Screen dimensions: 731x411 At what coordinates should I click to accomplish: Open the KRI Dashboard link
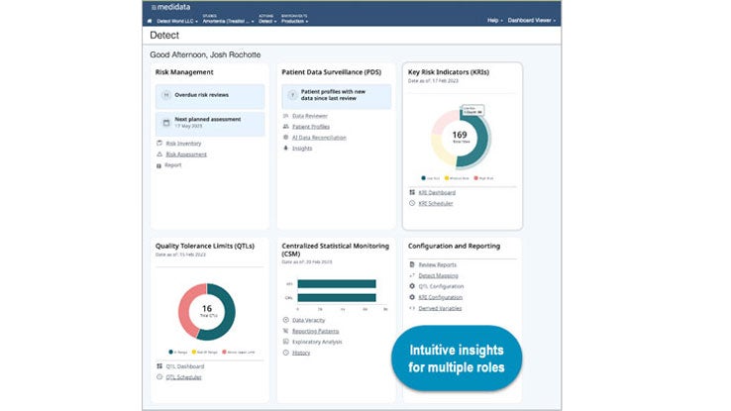(x=437, y=192)
